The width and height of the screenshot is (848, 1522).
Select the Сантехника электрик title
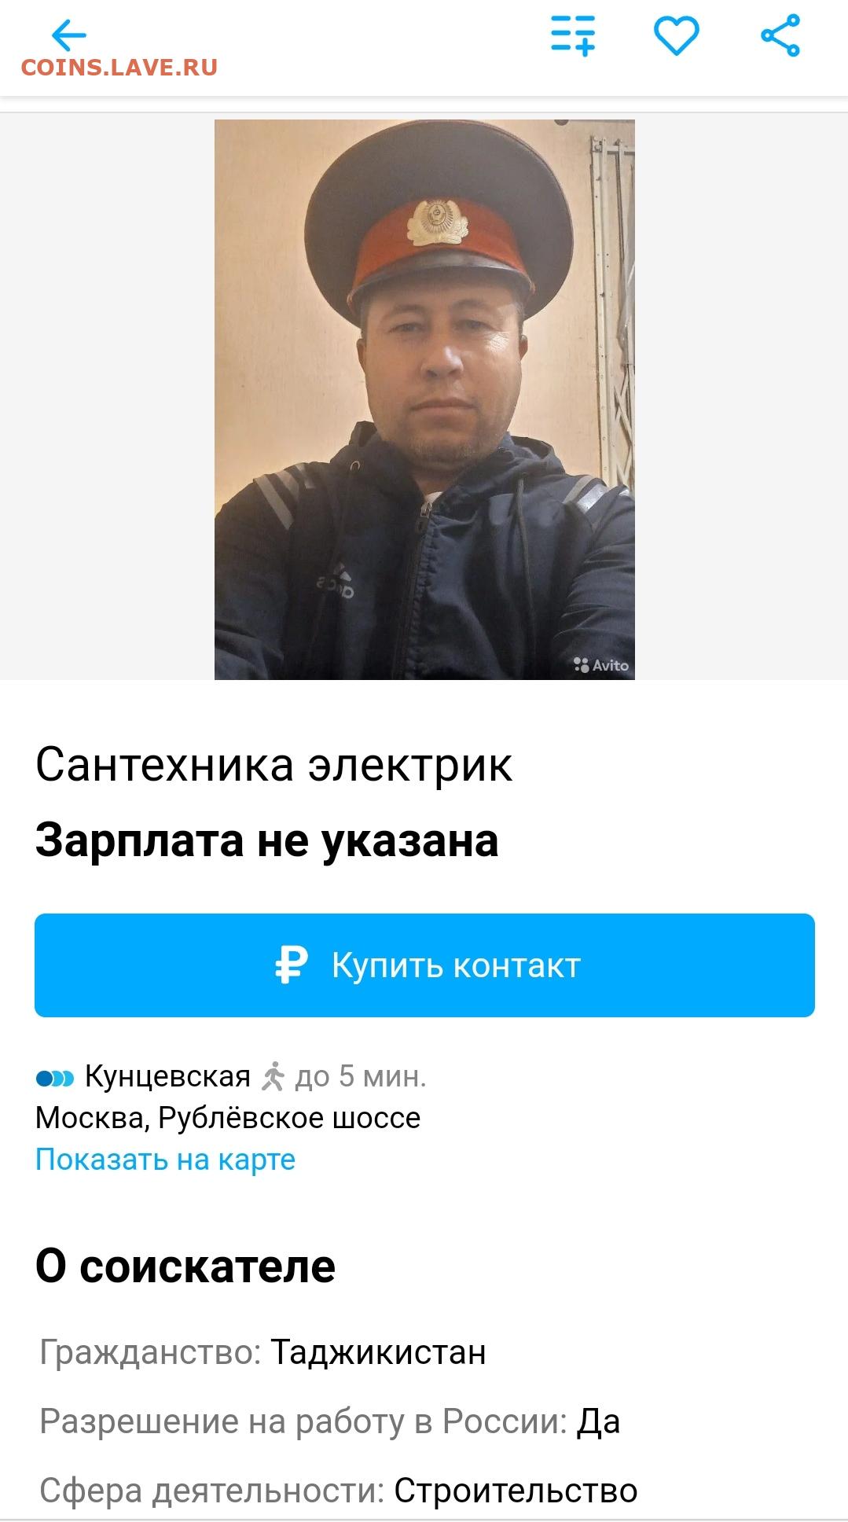pyautogui.click(x=273, y=764)
